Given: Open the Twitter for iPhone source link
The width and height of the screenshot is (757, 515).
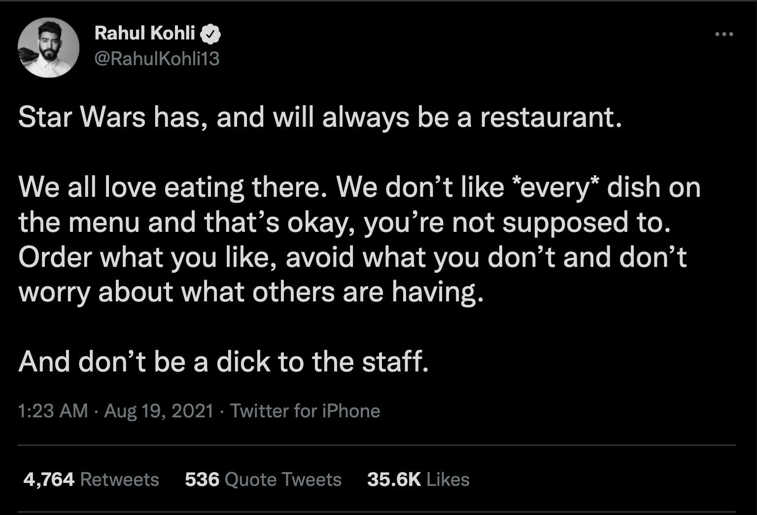Looking at the screenshot, I should [305, 411].
